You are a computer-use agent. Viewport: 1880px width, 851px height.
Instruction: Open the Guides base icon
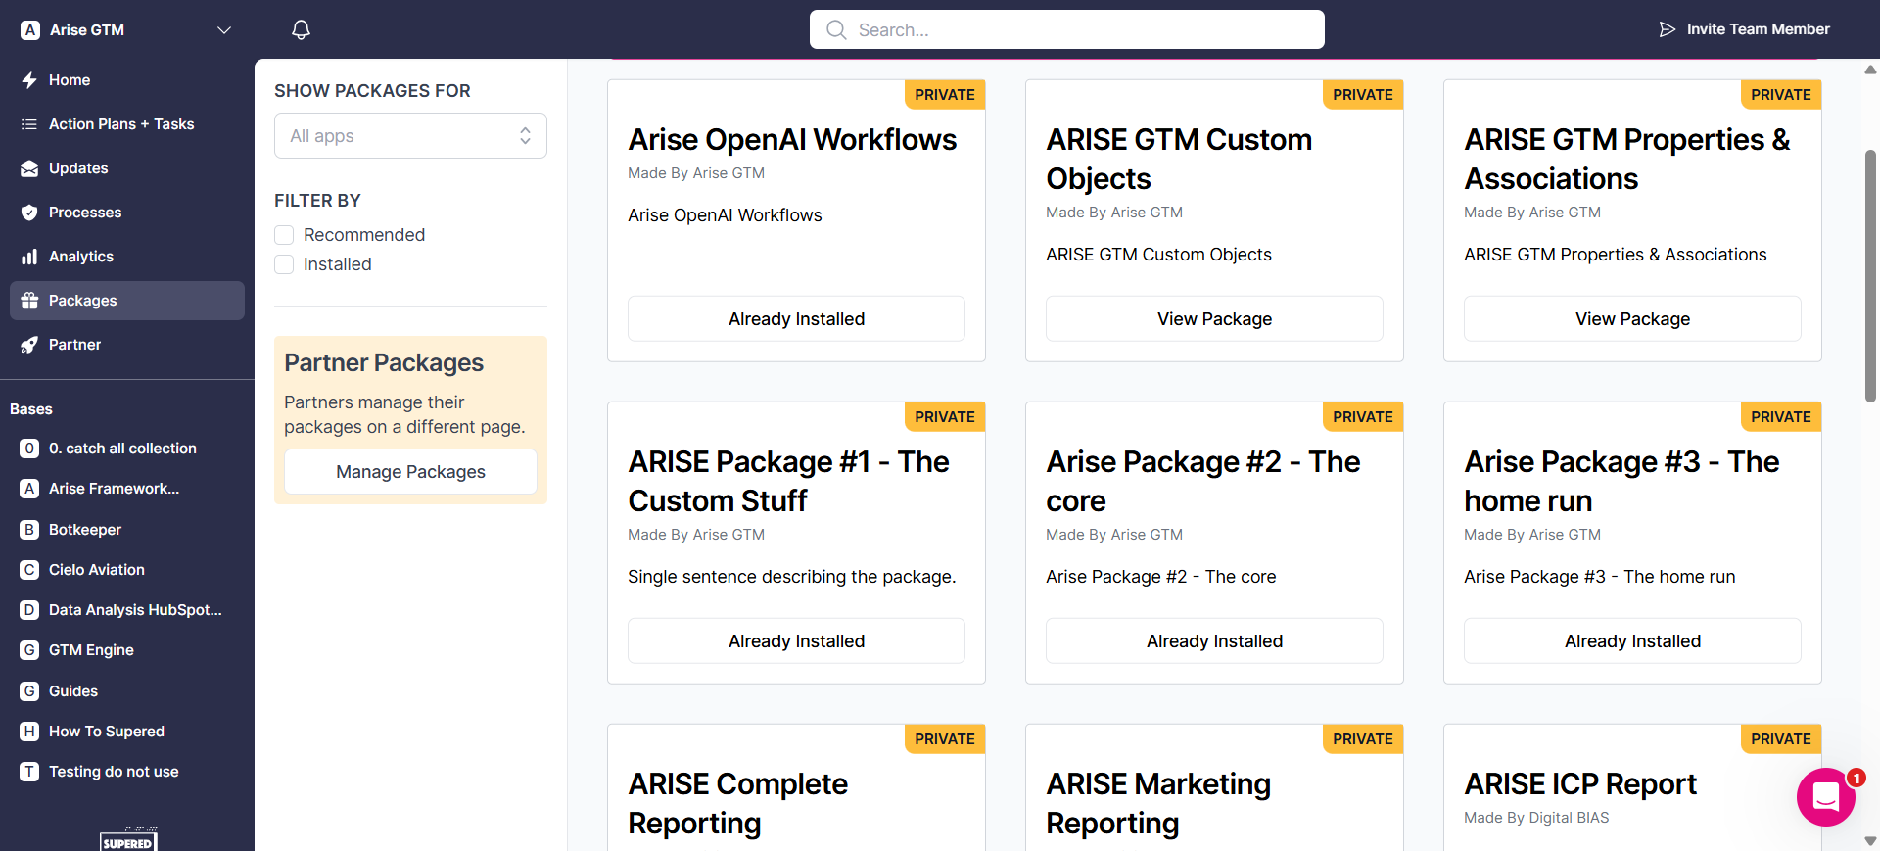(30, 691)
